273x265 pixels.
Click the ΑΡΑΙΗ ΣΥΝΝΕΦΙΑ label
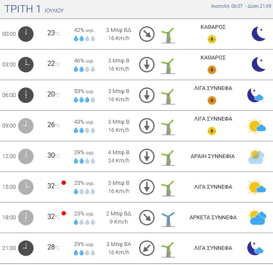click(x=213, y=156)
